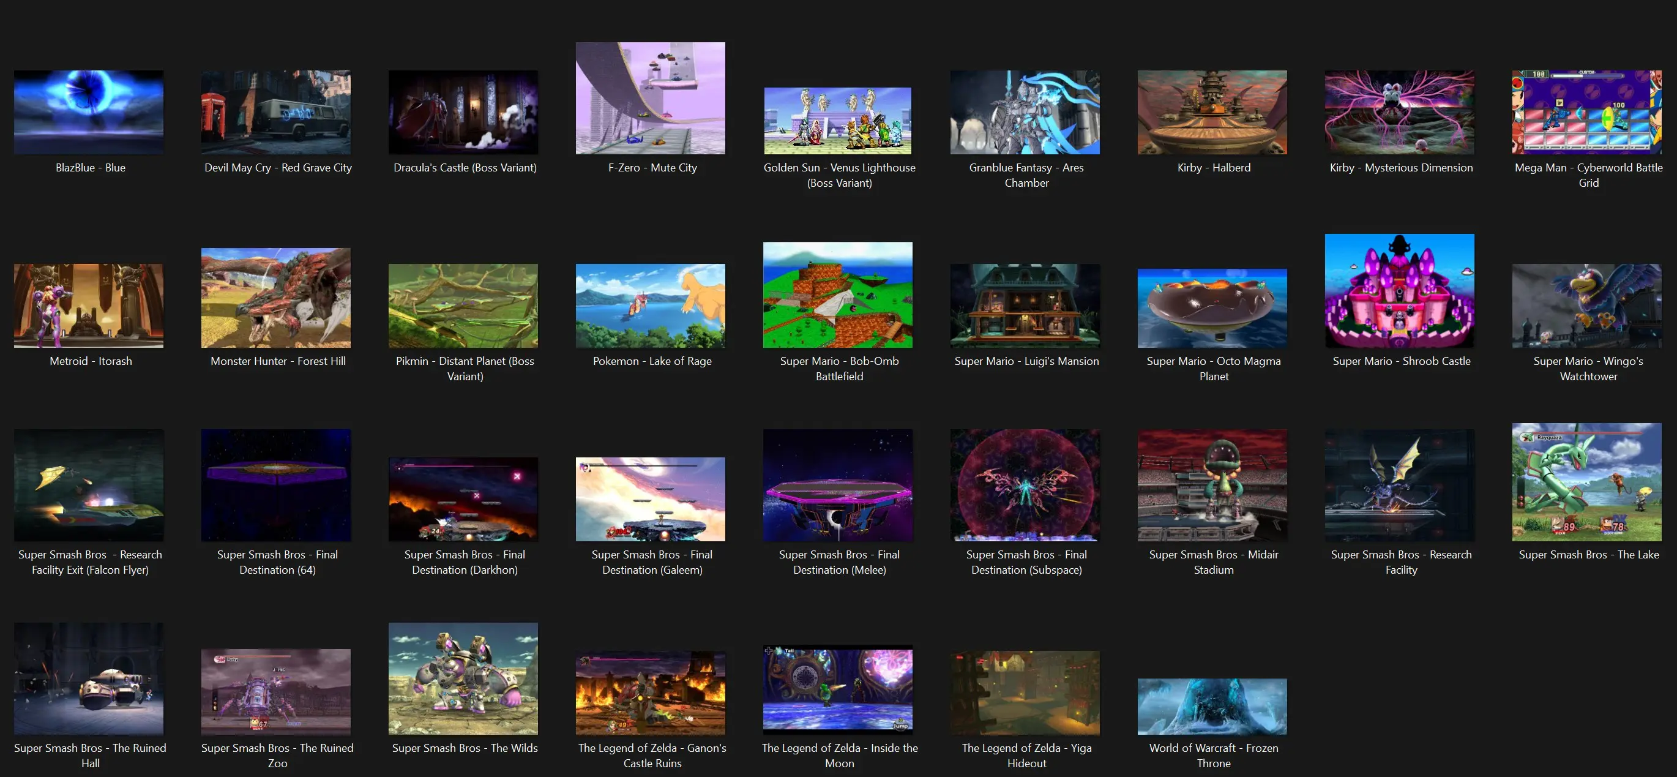This screenshot has height=777, width=1677.
Task: Click the 'Devil May Cry - Red Grave City' label
Action: (x=278, y=167)
